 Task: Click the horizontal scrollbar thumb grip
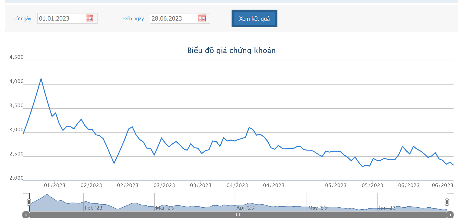click(x=238, y=215)
